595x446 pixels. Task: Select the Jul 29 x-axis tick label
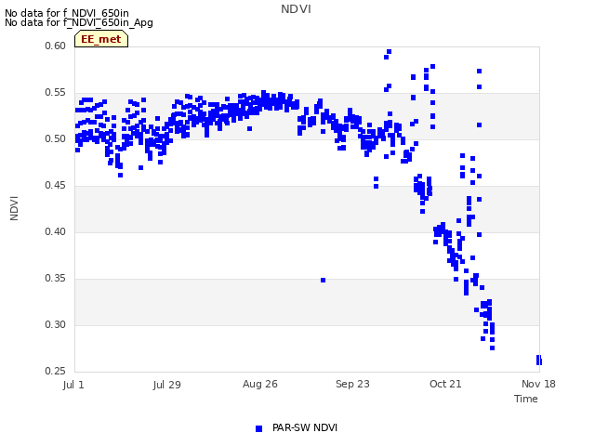pos(167,385)
